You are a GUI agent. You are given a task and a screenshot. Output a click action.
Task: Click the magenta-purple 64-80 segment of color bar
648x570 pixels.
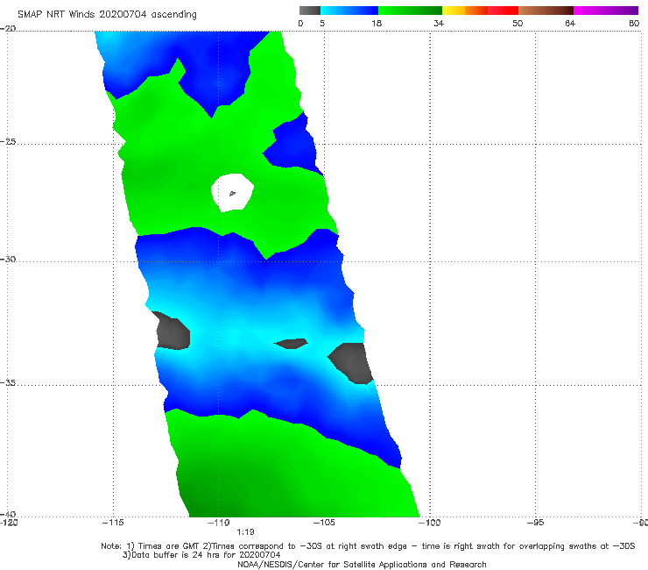click(606, 11)
